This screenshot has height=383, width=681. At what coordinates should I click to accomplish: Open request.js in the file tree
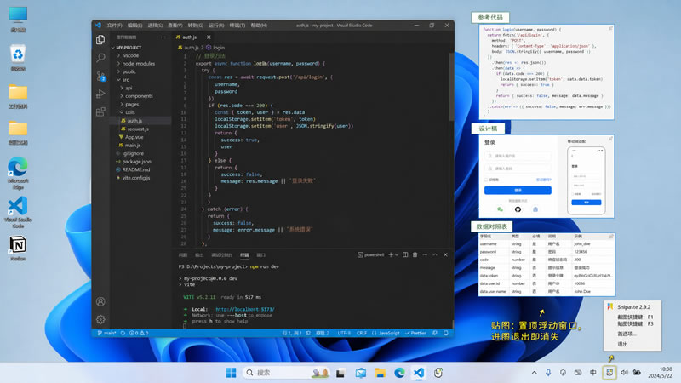138,129
